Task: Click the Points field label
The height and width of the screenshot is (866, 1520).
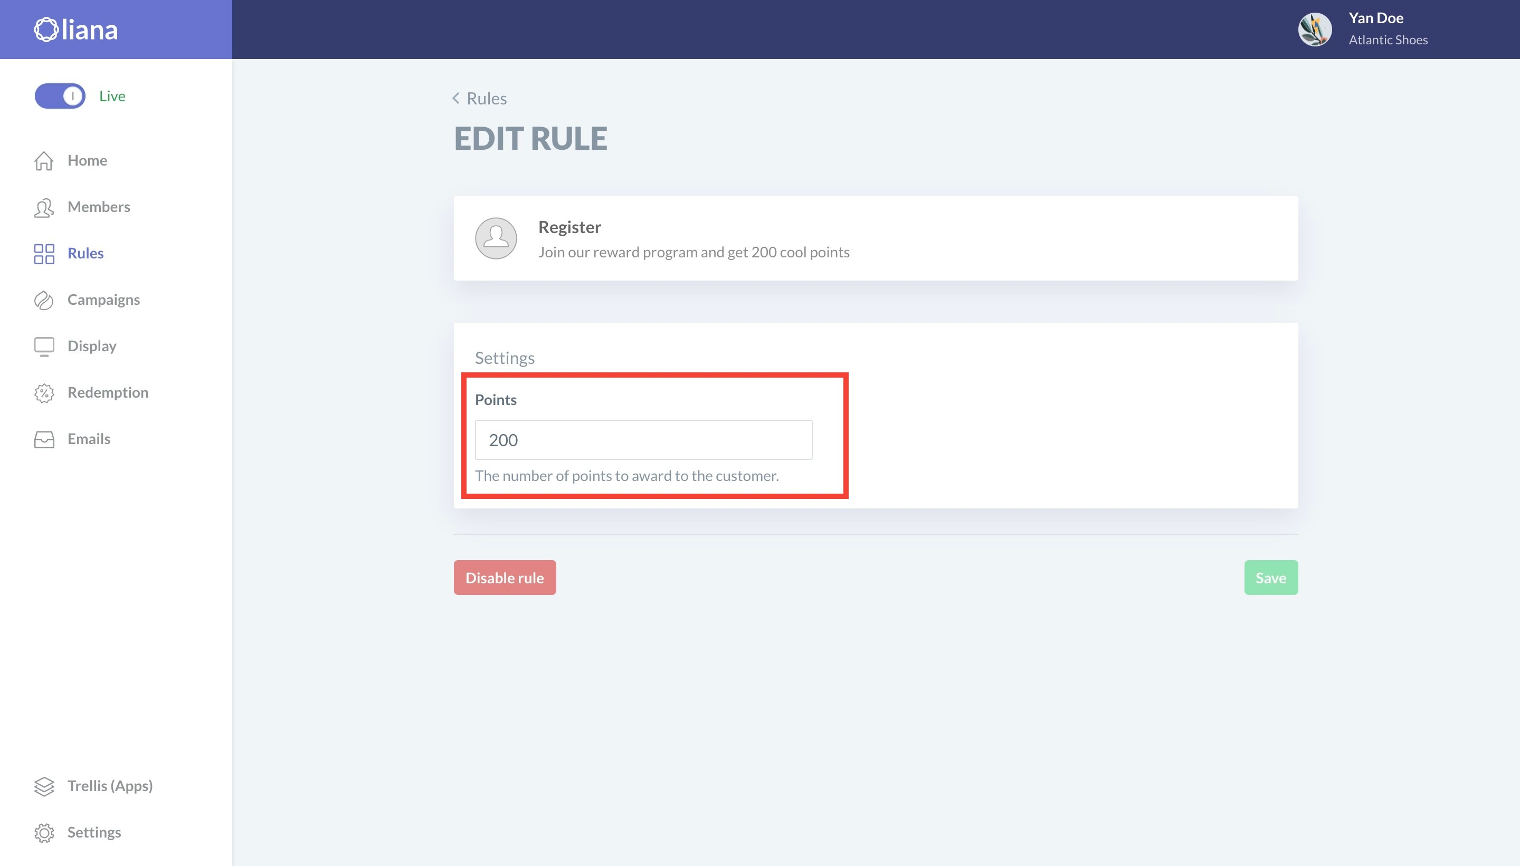Action: coord(496,400)
